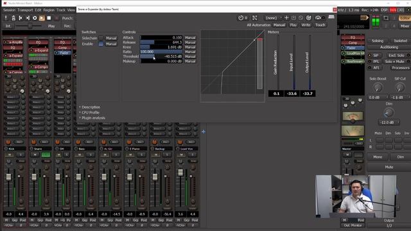The image size is (411, 231).
Task: Click the orange knob on Bass strip
Action: click(x=78, y=142)
